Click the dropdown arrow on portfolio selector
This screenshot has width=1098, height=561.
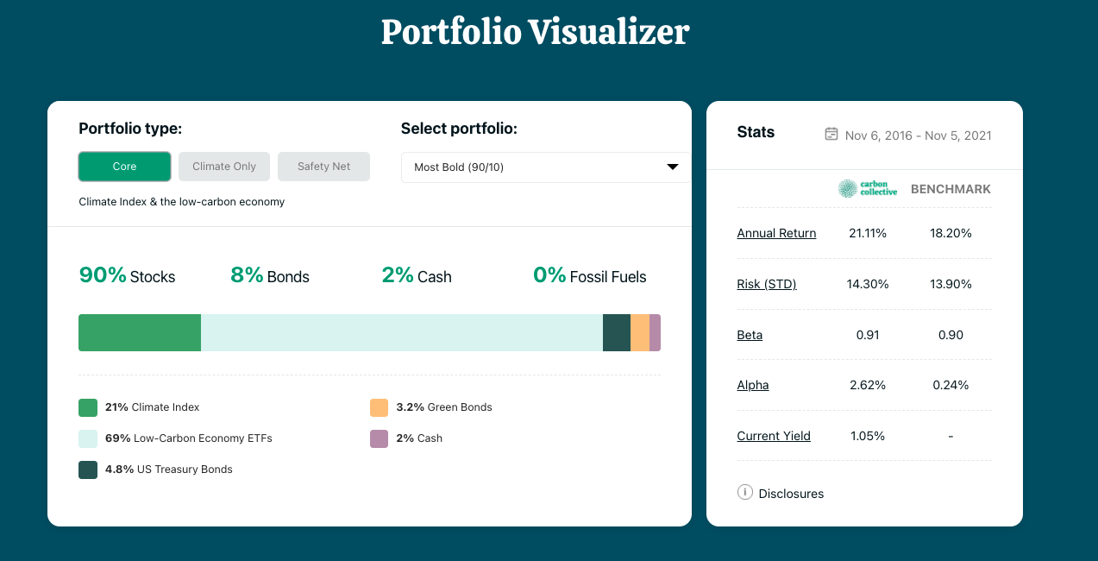pyautogui.click(x=672, y=167)
